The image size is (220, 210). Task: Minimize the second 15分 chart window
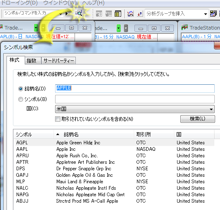(x=141, y=28)
